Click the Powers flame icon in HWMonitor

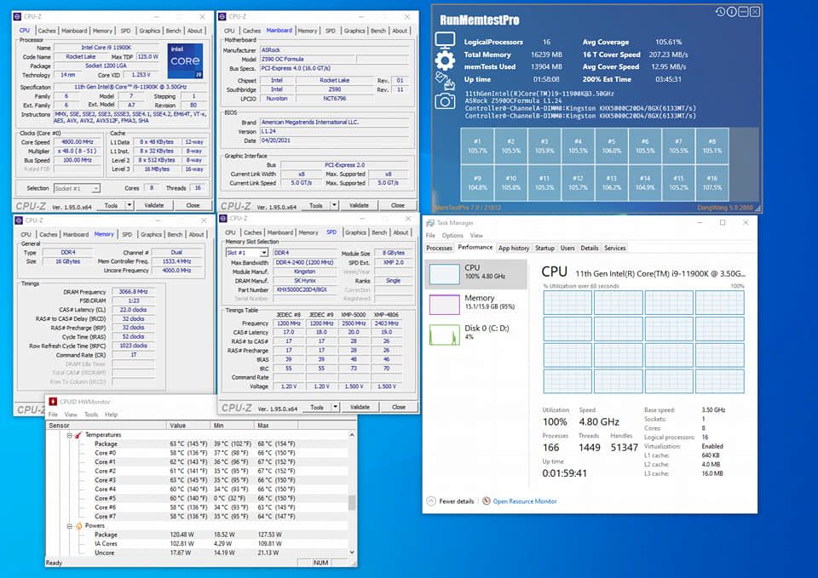point(78,525)
